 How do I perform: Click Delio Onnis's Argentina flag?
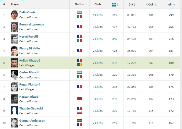coord(79,12)
